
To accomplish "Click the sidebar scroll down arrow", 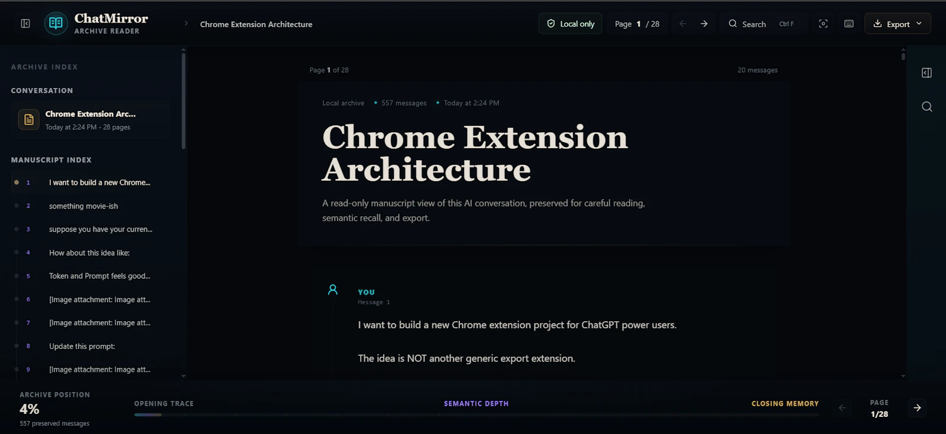I will pyautogui.click(x=183, y=376).
